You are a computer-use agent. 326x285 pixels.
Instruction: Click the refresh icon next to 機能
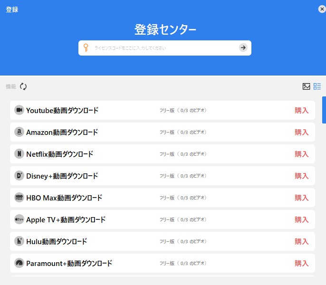[23, 86]
